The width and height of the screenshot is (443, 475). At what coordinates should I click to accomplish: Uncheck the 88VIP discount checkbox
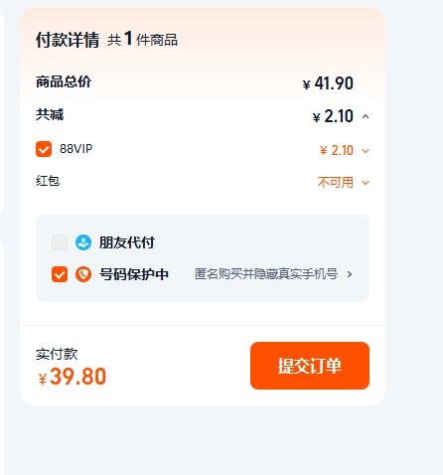click(x=44, y=149)
